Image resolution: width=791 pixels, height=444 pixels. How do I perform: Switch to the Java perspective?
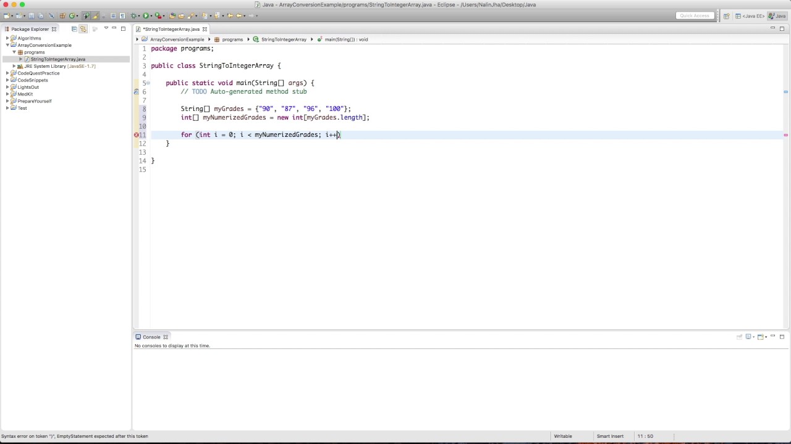point(777,15)
